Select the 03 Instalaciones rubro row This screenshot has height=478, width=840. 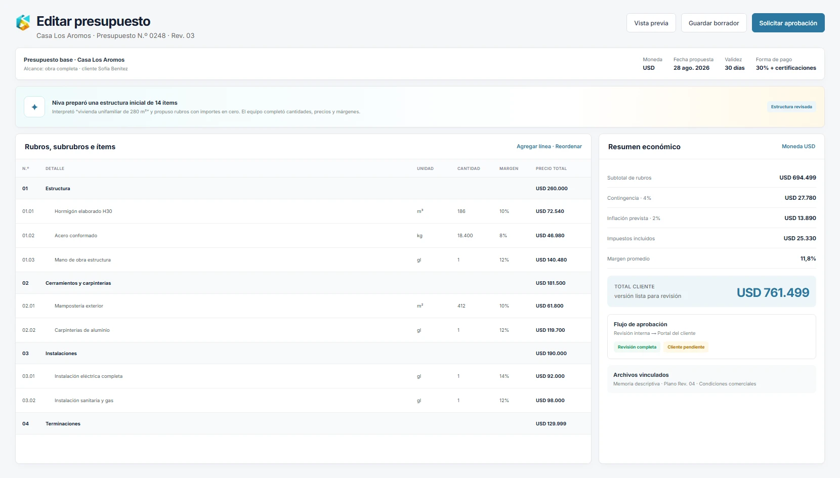tap(303, 353)
